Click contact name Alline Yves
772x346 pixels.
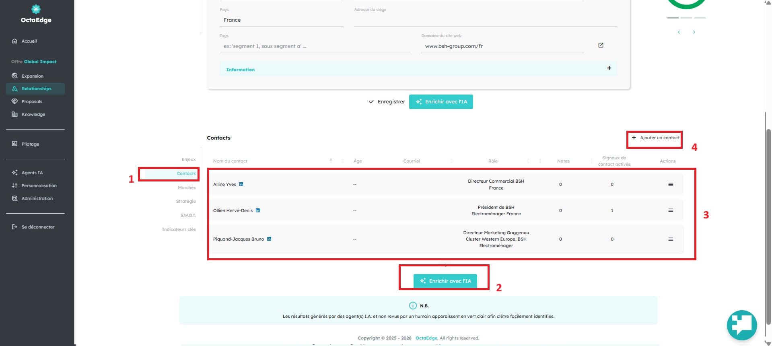pos(224,184)
